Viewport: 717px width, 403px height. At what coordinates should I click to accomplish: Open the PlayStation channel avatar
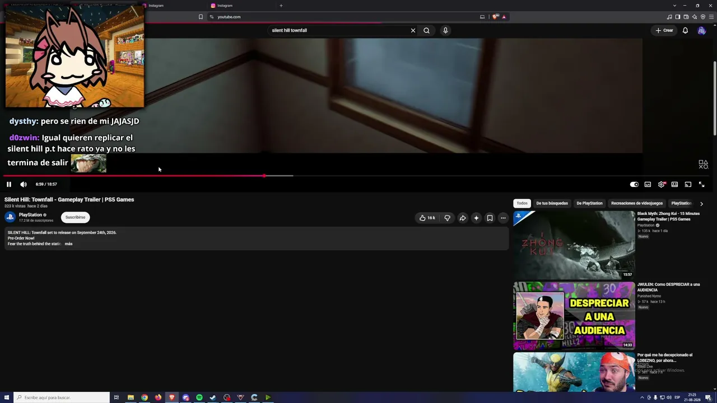(10, 217)
